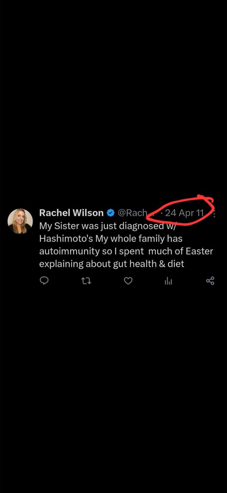Open the share icon under the tweet
The height and width of the screenshot is (493, 227).
point(210,281)
